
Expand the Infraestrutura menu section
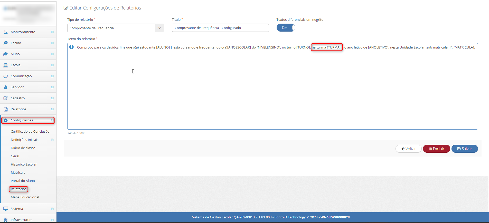(x=52, y=220)
